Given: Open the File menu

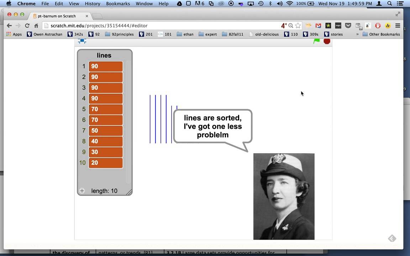Looking at the screenshot, I should pos(45,4).
